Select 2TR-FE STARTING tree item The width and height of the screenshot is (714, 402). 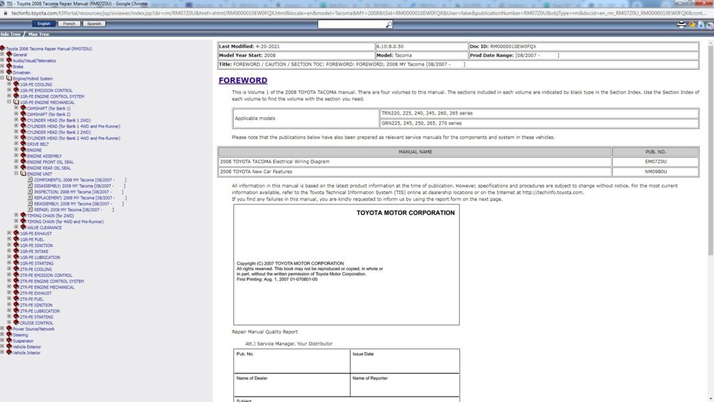click(36, 317)
